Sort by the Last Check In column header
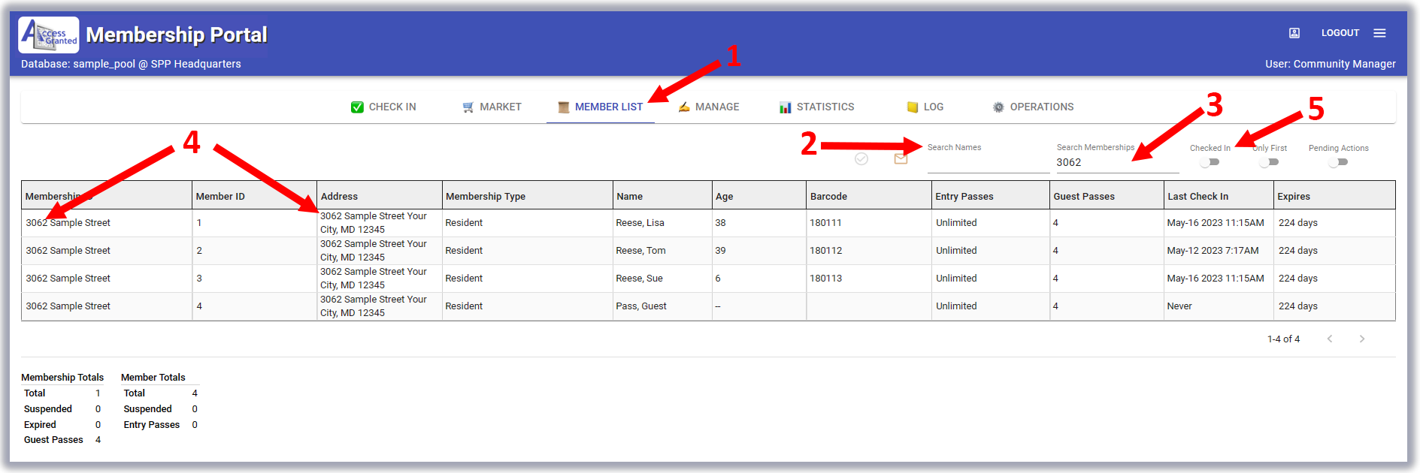The width and height of the screenshot is (1420, 473). 1197,196
